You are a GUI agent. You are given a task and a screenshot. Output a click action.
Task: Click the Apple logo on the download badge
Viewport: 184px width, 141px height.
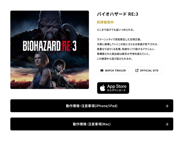click(x=102, y=88)
